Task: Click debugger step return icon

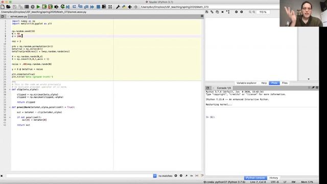Action: (x=86, y=7)
